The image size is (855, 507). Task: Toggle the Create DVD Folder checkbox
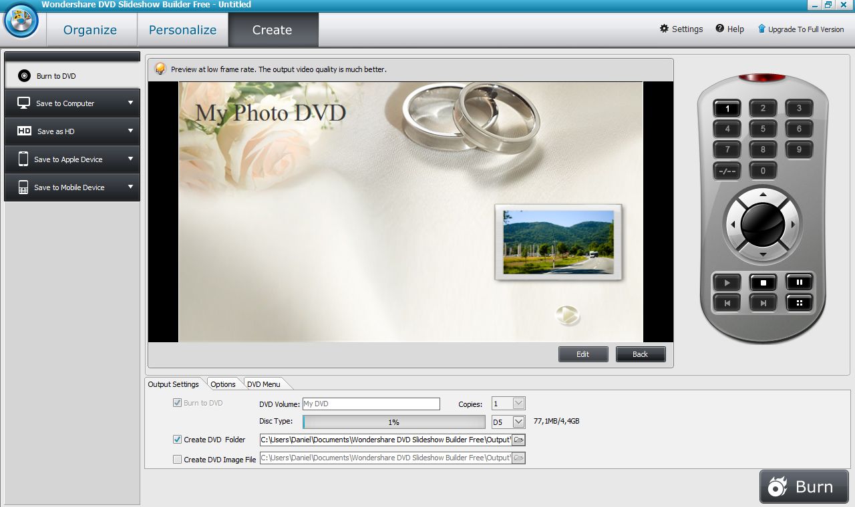click(x=177, y=440)
